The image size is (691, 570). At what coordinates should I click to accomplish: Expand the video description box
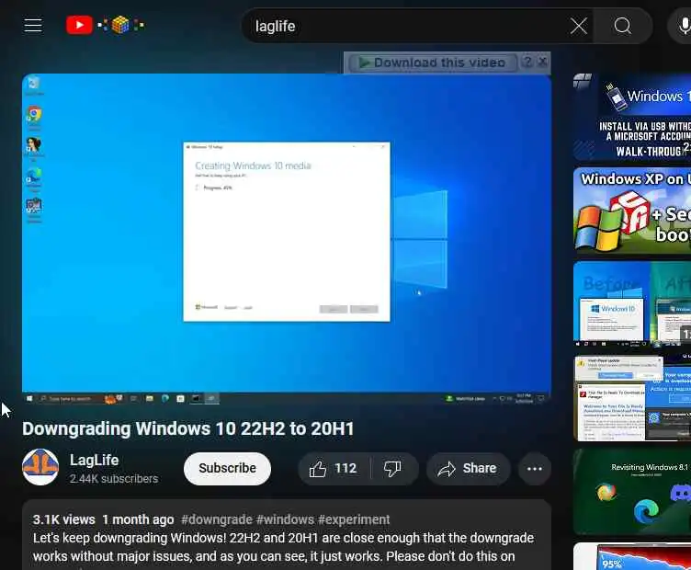pos(287,536)
